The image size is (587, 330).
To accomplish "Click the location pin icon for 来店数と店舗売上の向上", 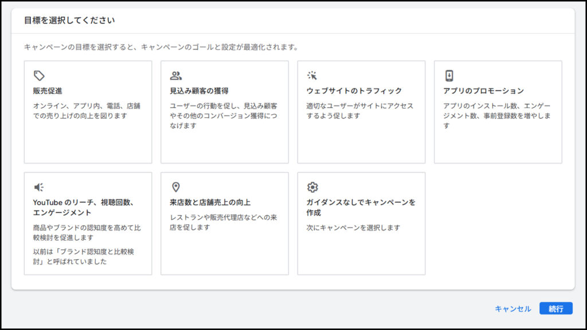I will coord(175,187).
